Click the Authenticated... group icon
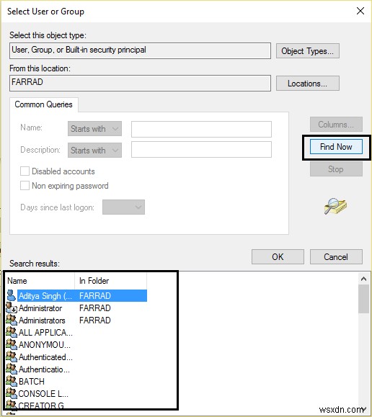This screenshot has height=417, width=372. (x=12, y=357)
